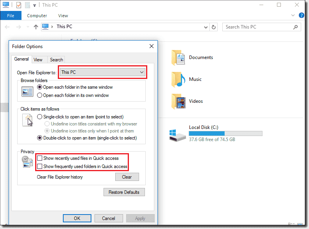Open Help with the question mark icon
Screen dimensions: 309x229
pyautogui.click(x=301, y=15)
